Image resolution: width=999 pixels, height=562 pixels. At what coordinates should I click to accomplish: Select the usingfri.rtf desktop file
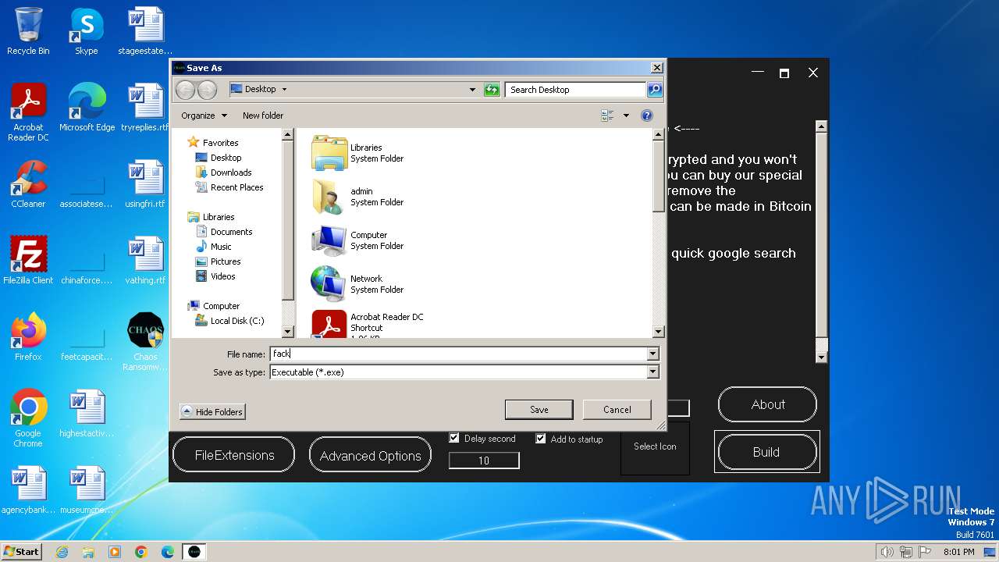[x=145, y=184]
